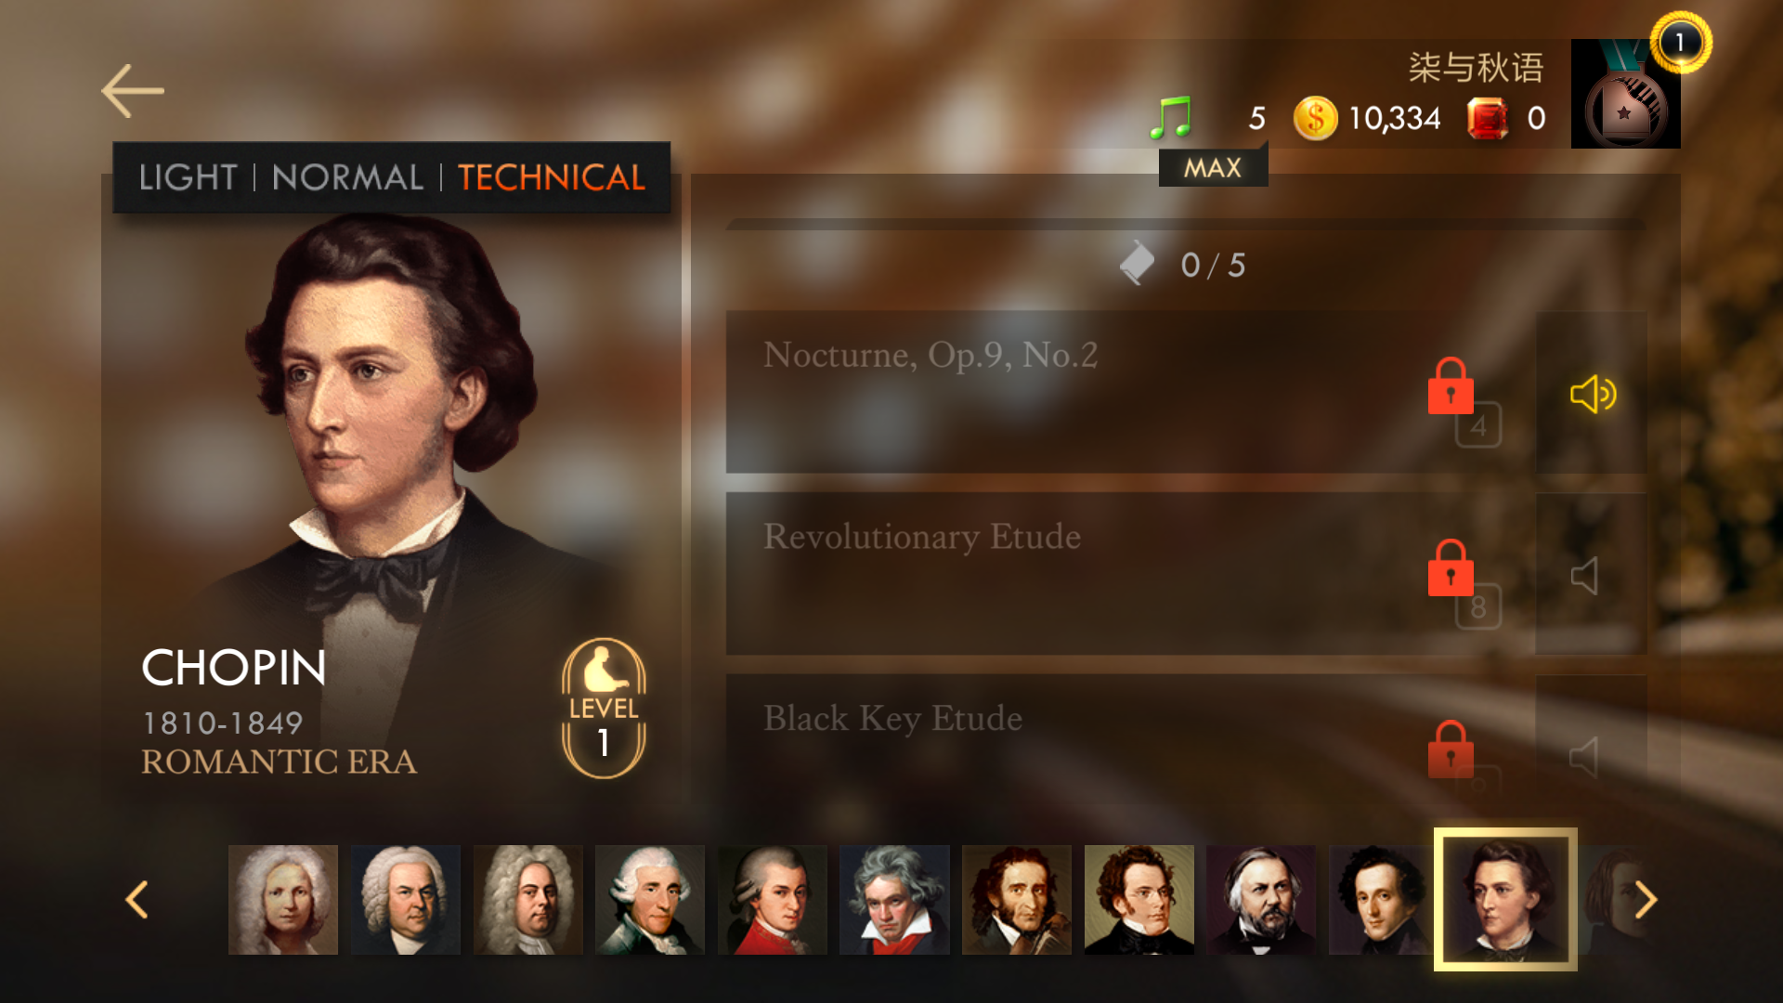The height and width of the screenshot is (1003, 1783).
Task: Go back using the arrow icon
Action: (x=133, y=91)
